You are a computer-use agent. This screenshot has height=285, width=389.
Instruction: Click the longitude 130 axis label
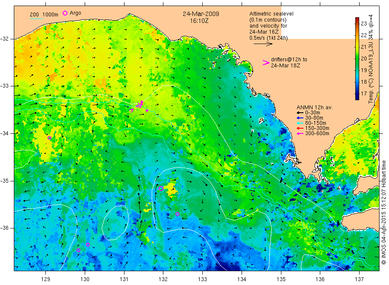[x=85, y=279]
